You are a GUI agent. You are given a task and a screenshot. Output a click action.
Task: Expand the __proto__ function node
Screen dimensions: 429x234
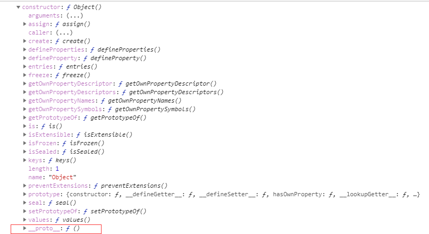[x=24, y=228]
